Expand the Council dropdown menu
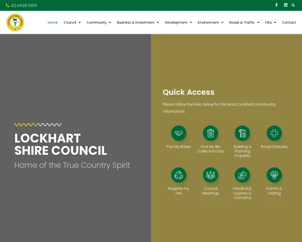The height and width of the screenshot is (242, 302). pos(72,22)
